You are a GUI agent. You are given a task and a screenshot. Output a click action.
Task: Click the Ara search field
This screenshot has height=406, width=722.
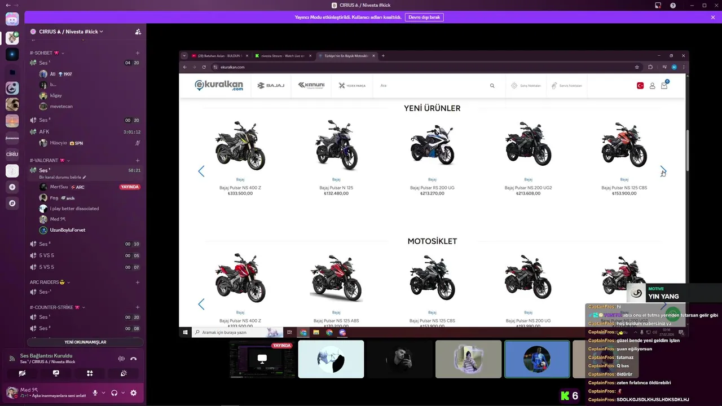pyautogui.click(x=432, y=86)
